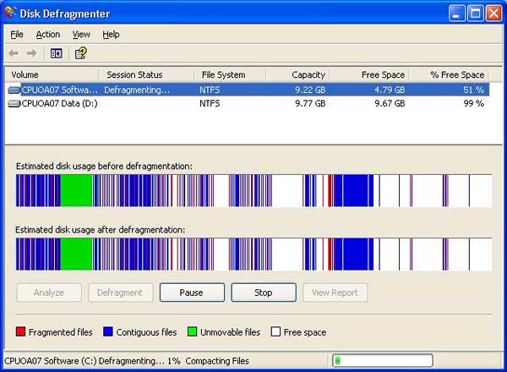The image size is (507, 372).
Task: Select the CPUOA07 Softwa... volume row
Action: click(x=248, y=90)
